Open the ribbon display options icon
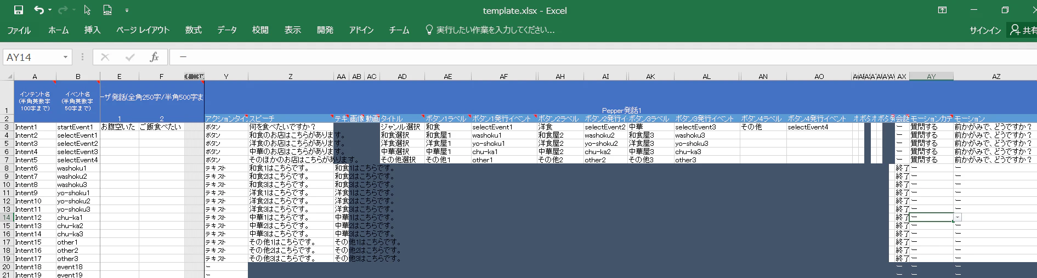Screen dimensions: 1037x278 coord(942,10)
